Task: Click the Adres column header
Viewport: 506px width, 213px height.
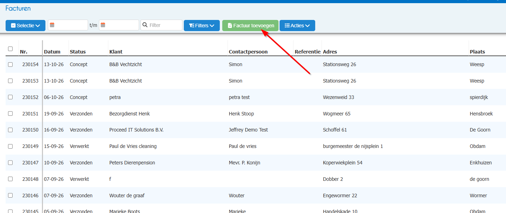Action: (x=330, y=52)
